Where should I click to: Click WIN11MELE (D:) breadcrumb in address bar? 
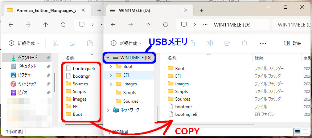232,25
